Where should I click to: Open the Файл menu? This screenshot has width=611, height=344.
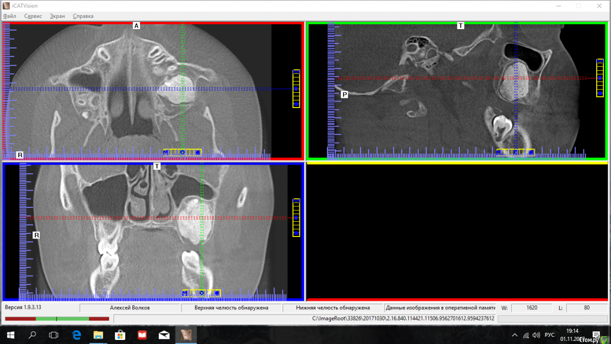click(x=10, y=16)
